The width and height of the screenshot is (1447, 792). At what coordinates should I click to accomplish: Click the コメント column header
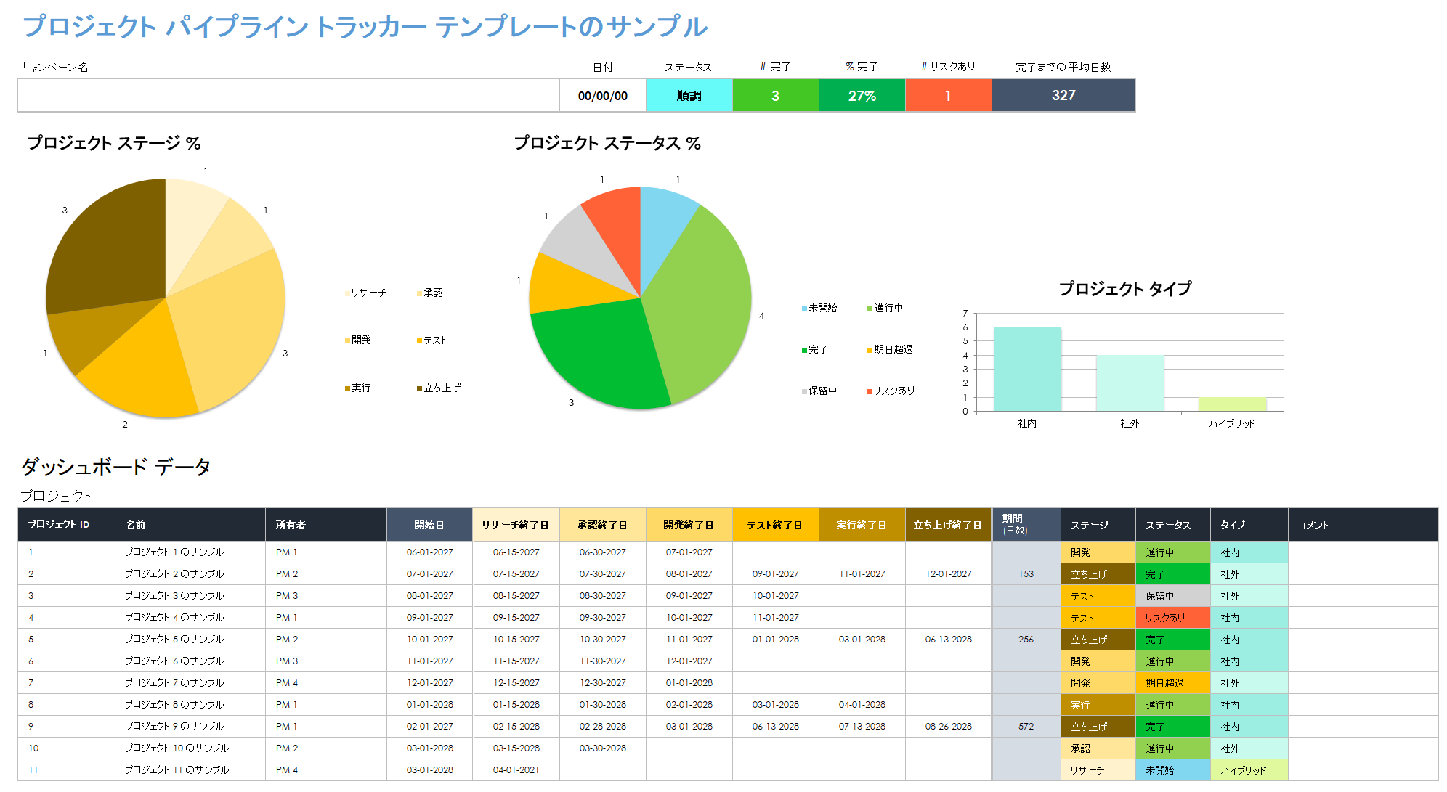(1363, 525)
